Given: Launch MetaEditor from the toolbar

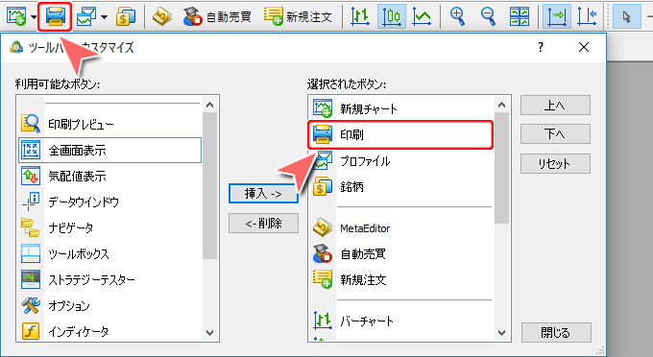Looking at the screenshot, I should 162,16.
